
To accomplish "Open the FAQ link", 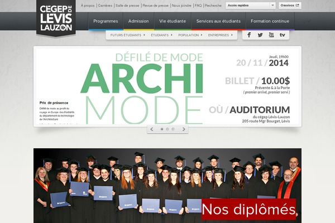I will [198, 6].
